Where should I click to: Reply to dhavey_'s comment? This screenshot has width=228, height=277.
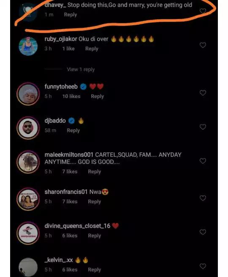70,15
